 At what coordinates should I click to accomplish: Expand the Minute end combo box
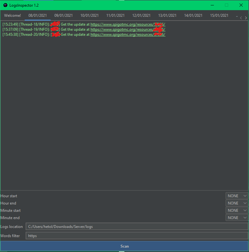[237, 218]
